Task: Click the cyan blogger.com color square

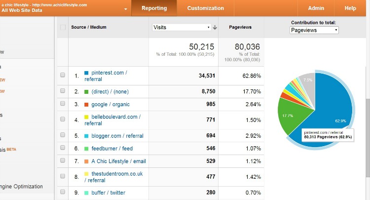Action: point(86,136)
